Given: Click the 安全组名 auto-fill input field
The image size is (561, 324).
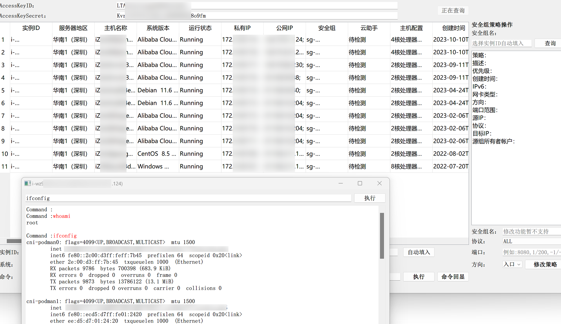Looking at the screenshot, I should [x=502, y=43].
